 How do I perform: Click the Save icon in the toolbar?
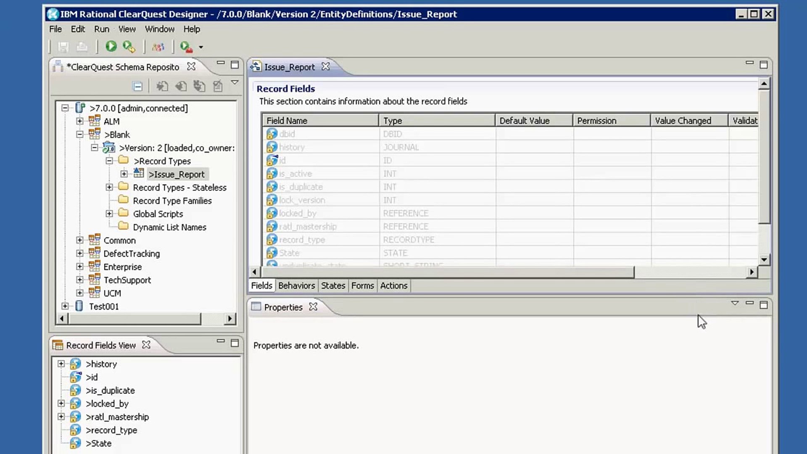tap(63, 47)
